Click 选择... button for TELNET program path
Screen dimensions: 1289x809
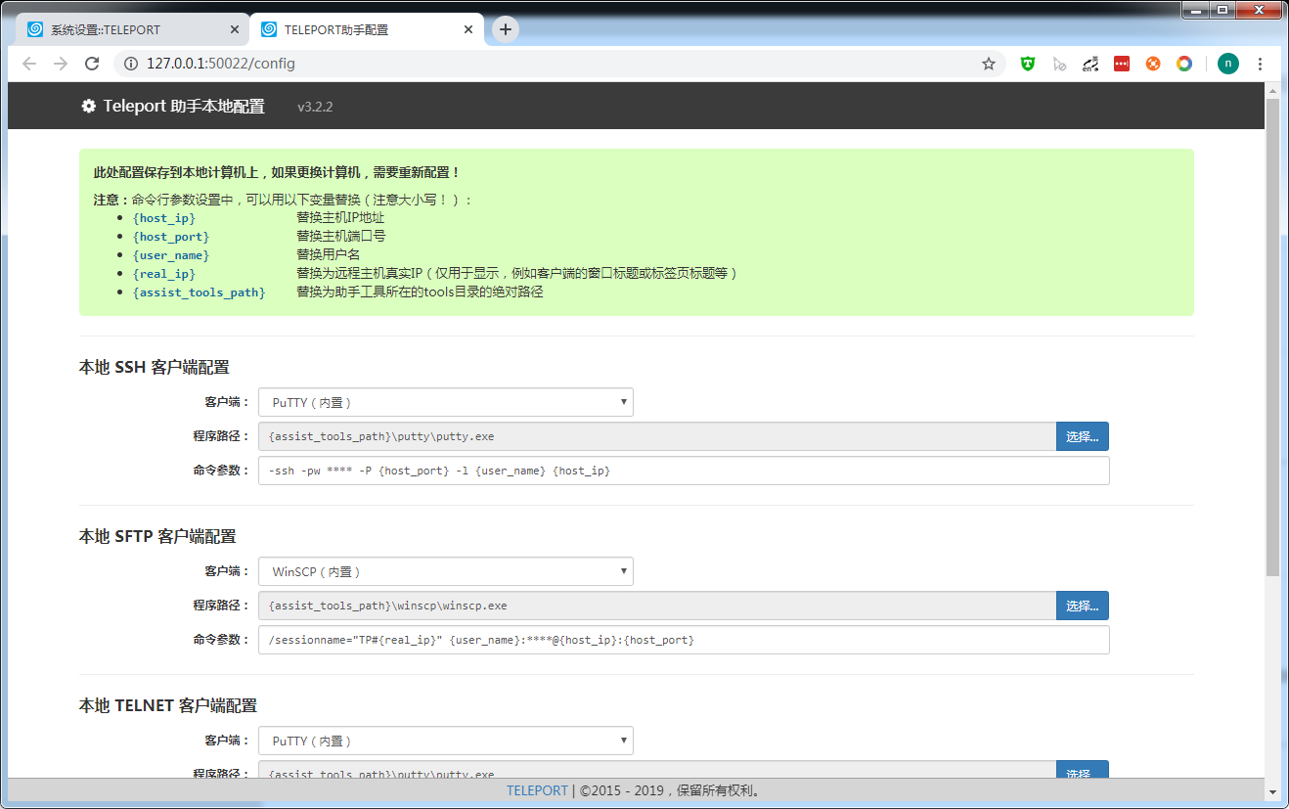coord(1083,770)
